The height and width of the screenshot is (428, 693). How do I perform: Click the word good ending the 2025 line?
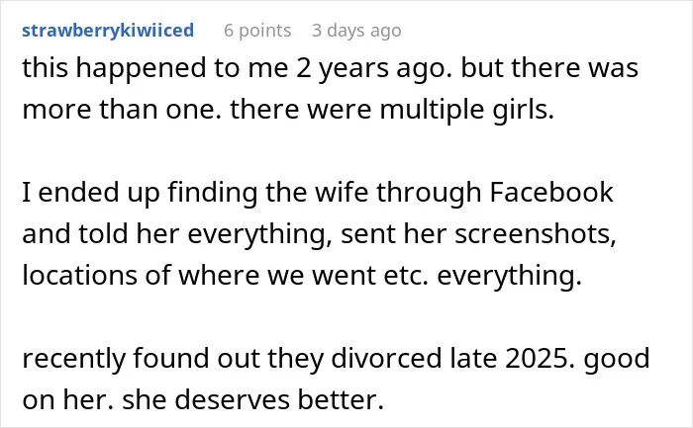pyautogui.click(x=617, y=359)
